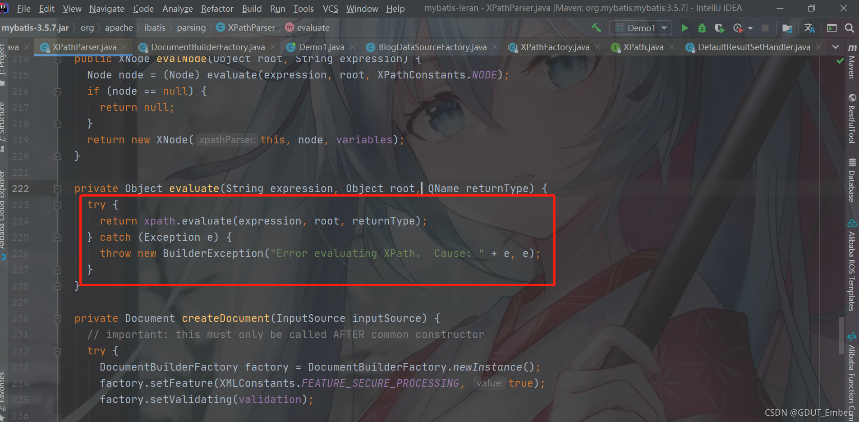This screenshot has height=422, width=859.
Task: Collapse catch block at line 225
Action: [57, 238]
